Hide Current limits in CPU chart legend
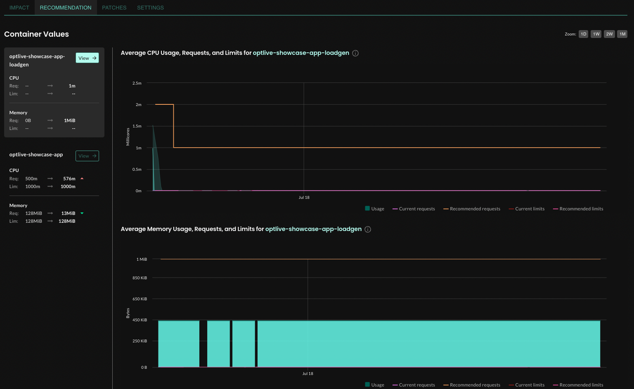The height and width of the screenshot is (389, 634). coord(530,209)
